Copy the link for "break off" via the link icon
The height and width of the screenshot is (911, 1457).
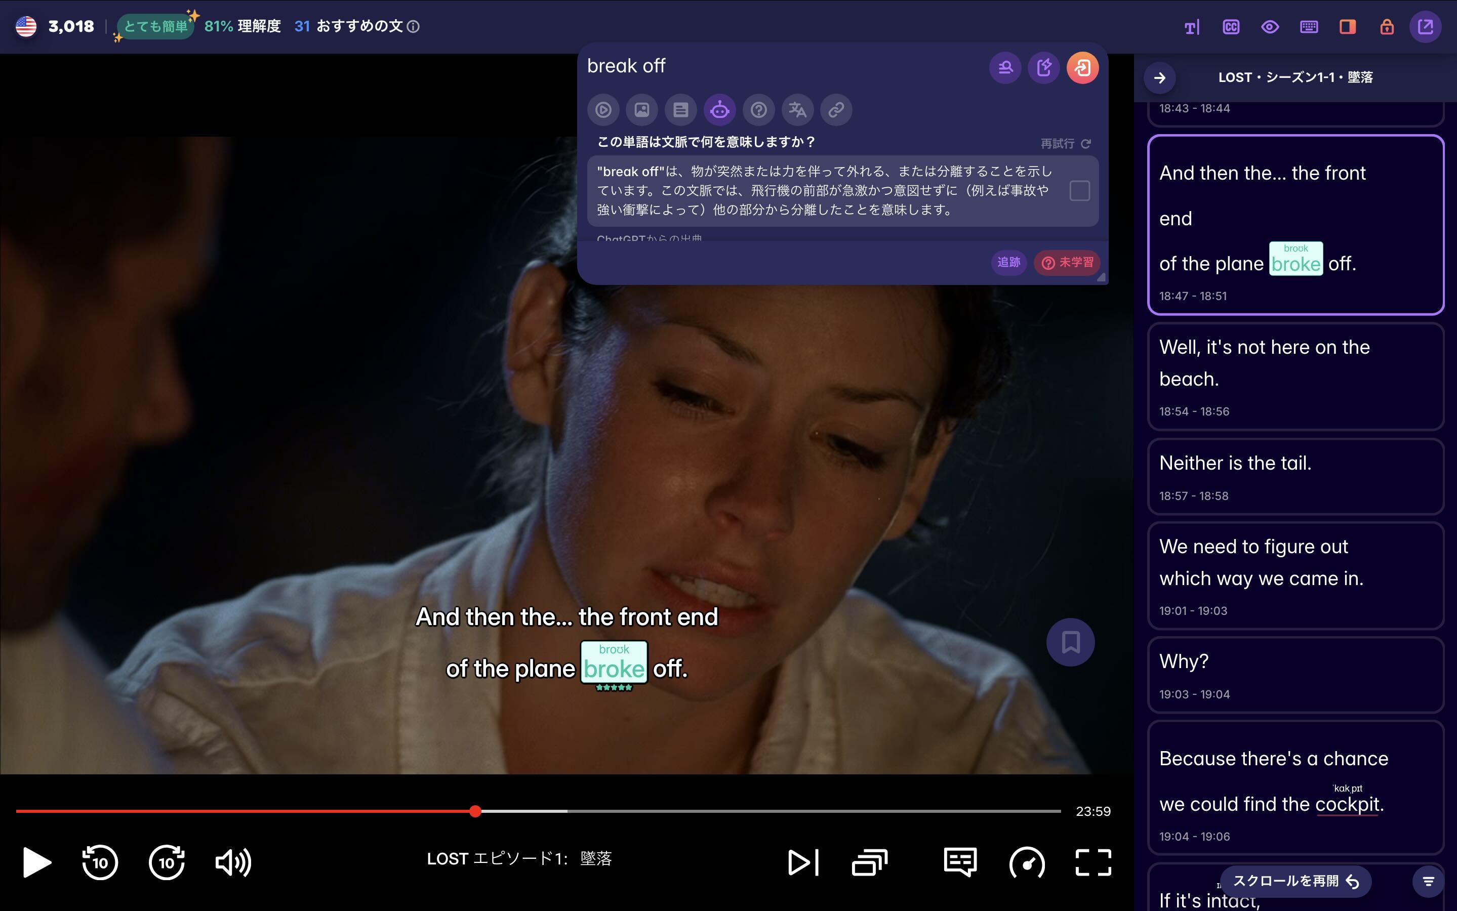(x=836, y=110)
